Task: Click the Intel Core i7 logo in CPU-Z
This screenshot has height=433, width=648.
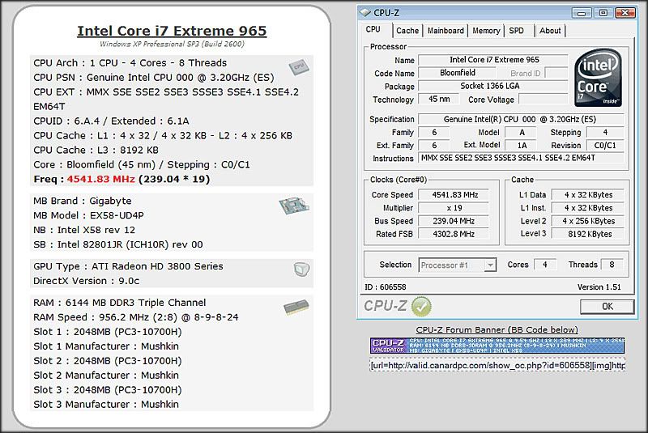Action: tap(598, 78)
